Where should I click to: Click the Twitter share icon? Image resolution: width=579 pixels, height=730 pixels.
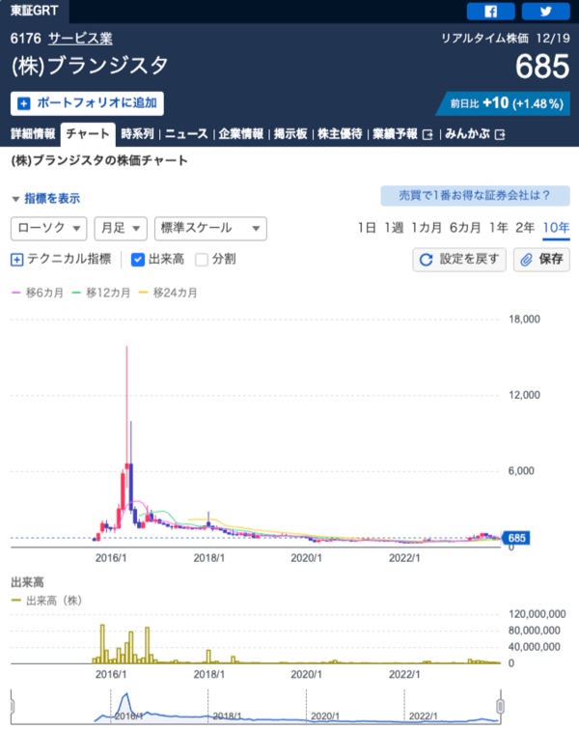tap(545, 12)
